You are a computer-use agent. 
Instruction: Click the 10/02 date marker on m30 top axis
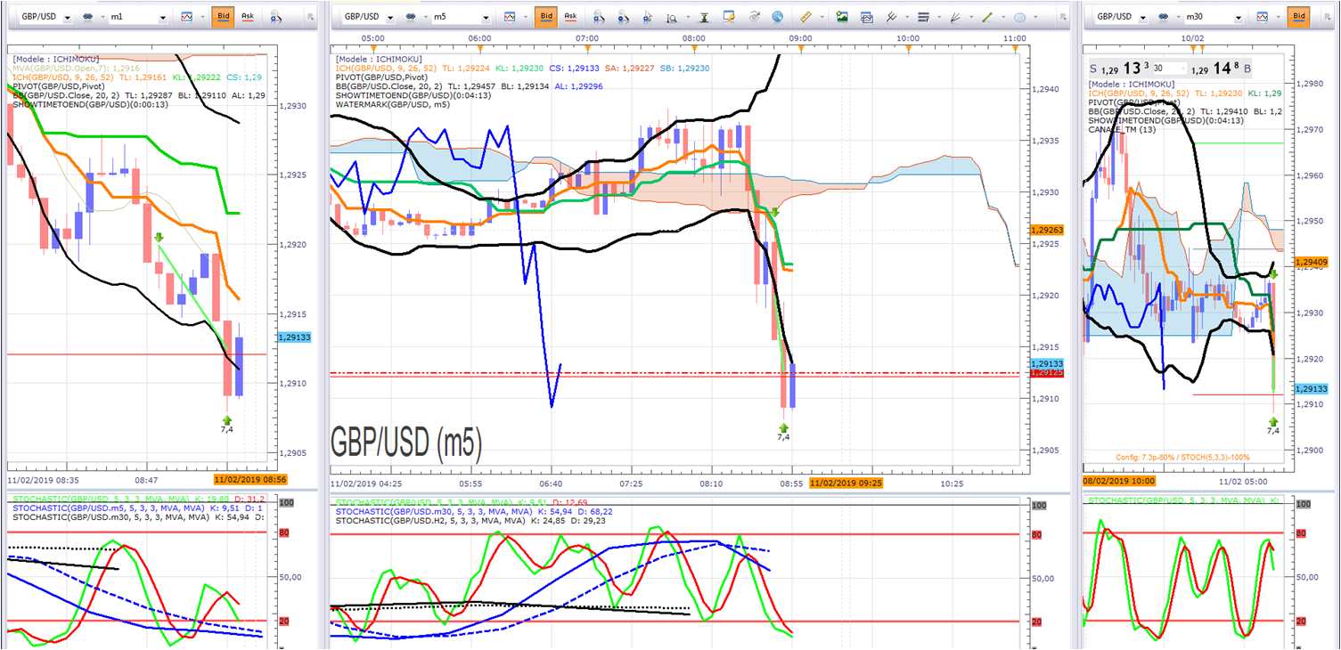[1191, 38]
